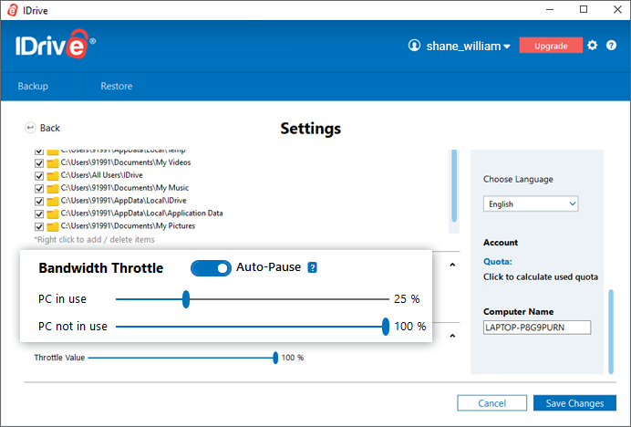Collapse the section above Bandwidth Throttle chevron
This screenshot has height=427, width=631.
tap(453, 266)
